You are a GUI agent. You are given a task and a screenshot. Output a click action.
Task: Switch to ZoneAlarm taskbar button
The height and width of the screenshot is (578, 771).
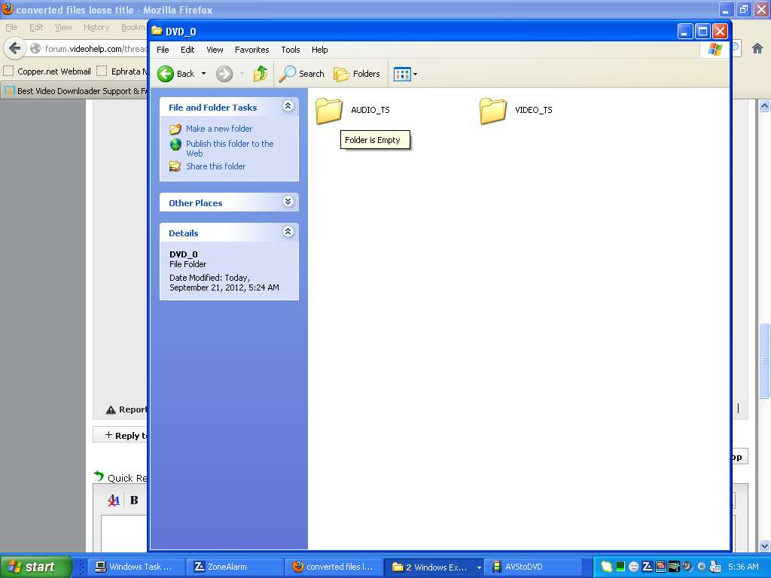[x=235, y=567]
